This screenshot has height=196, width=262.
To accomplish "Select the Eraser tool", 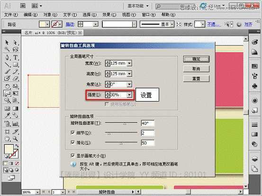I will pos(15,78).
